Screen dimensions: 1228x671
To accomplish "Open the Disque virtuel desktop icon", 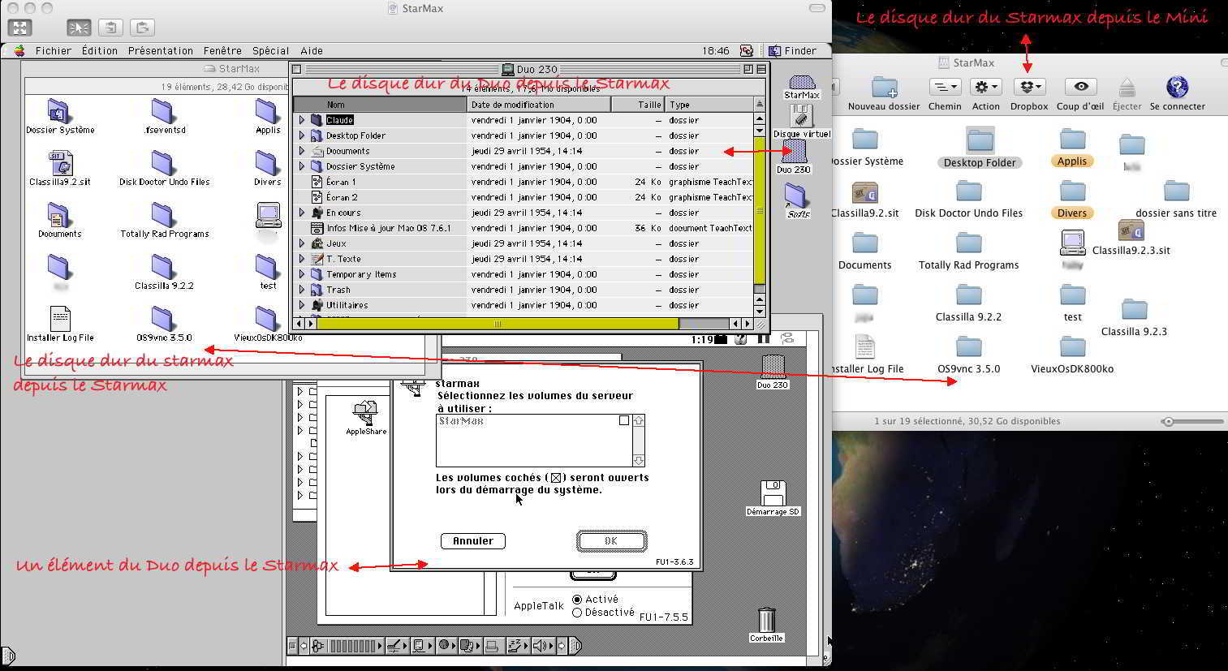I will 802,117.
